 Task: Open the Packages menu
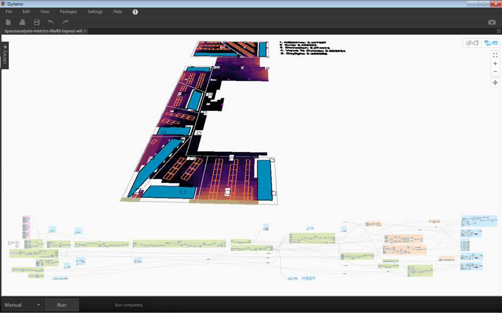pyautogui.click(x=68, y=12)
